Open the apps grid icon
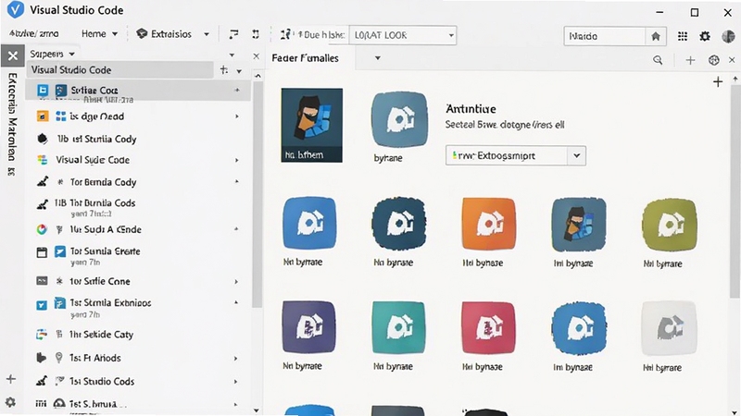The image size is (741, 416). 683,36
